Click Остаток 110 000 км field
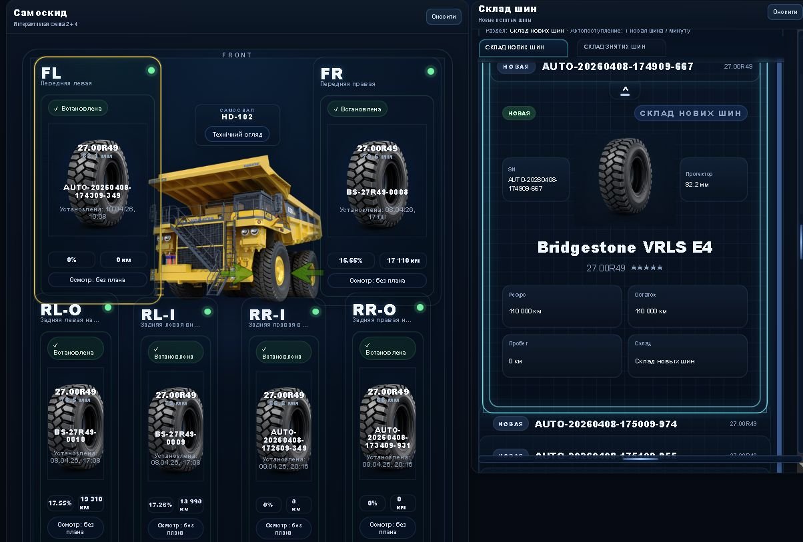803x542 pixels. tap(688, 306)
